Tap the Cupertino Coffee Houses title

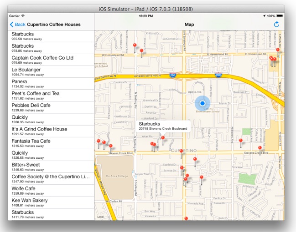tap(54, 25)
